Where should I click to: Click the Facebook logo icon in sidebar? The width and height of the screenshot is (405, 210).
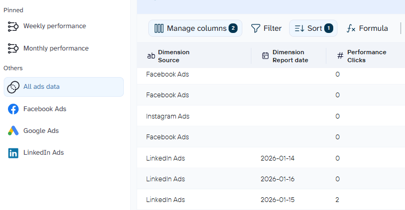[x=13, y=109]
